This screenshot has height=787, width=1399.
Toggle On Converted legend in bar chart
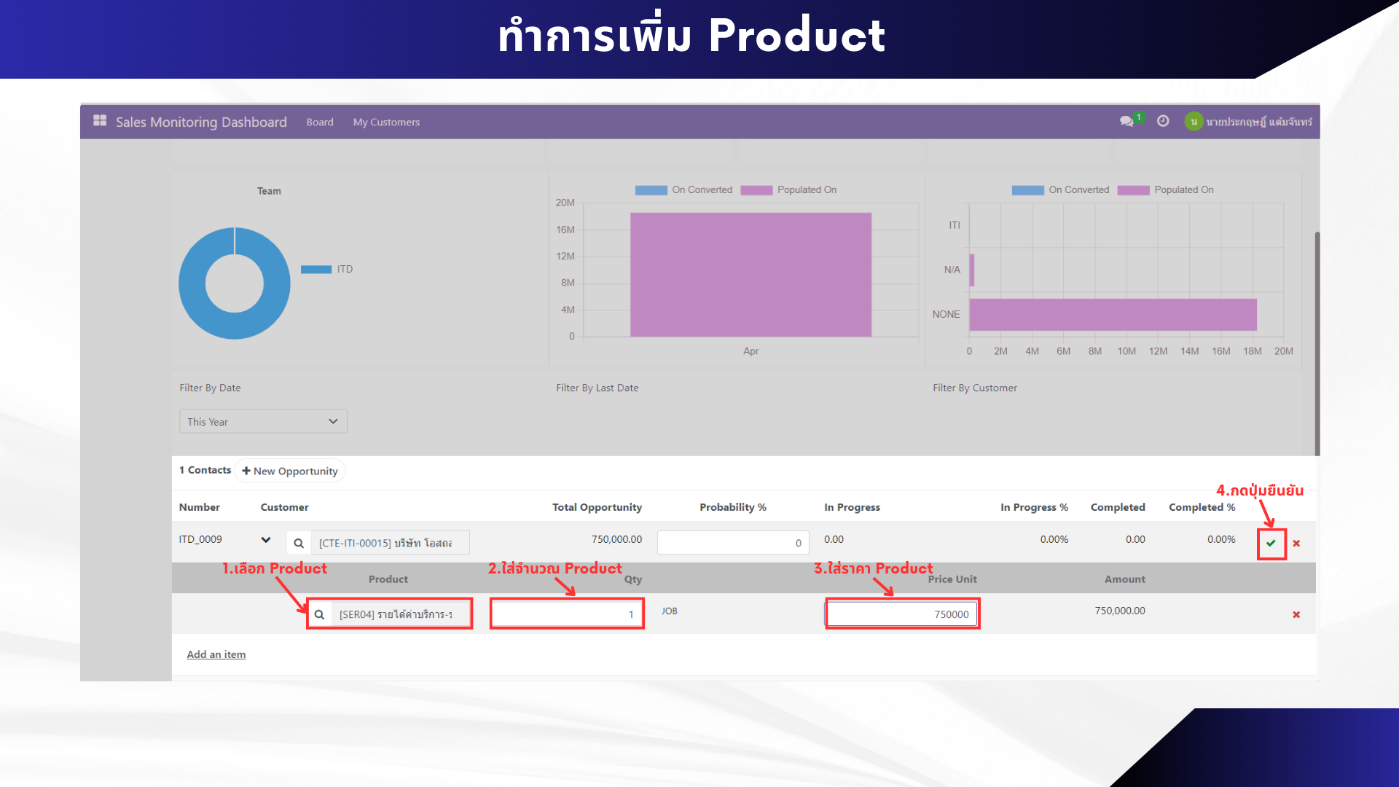click(684, 189)
